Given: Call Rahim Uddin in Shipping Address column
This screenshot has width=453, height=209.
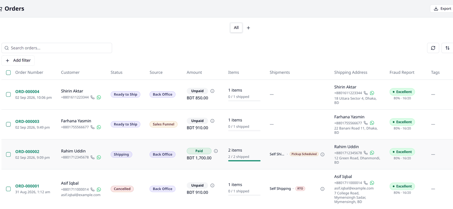Looking at the screenshot, I should pos(366,153).
